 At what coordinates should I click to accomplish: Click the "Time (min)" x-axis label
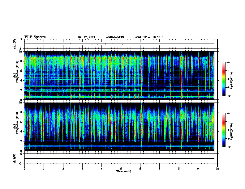tap(124, 171)
